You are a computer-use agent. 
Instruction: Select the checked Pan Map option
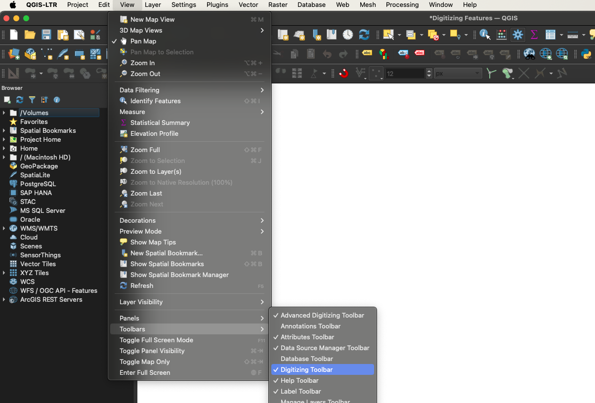[189, 41]
